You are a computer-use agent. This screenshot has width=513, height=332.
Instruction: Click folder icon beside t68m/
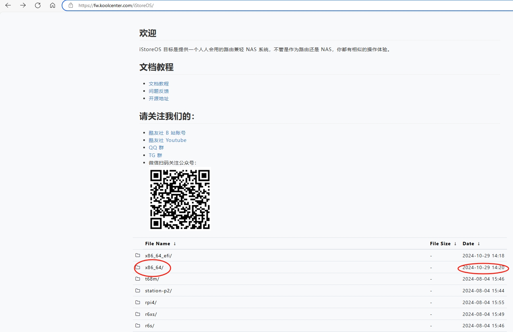[138, 279]
